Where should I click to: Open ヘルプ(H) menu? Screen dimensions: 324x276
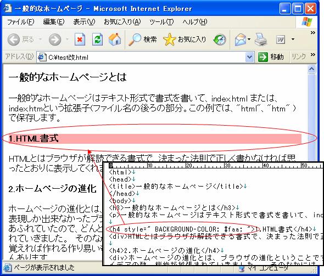click(195, 22)
